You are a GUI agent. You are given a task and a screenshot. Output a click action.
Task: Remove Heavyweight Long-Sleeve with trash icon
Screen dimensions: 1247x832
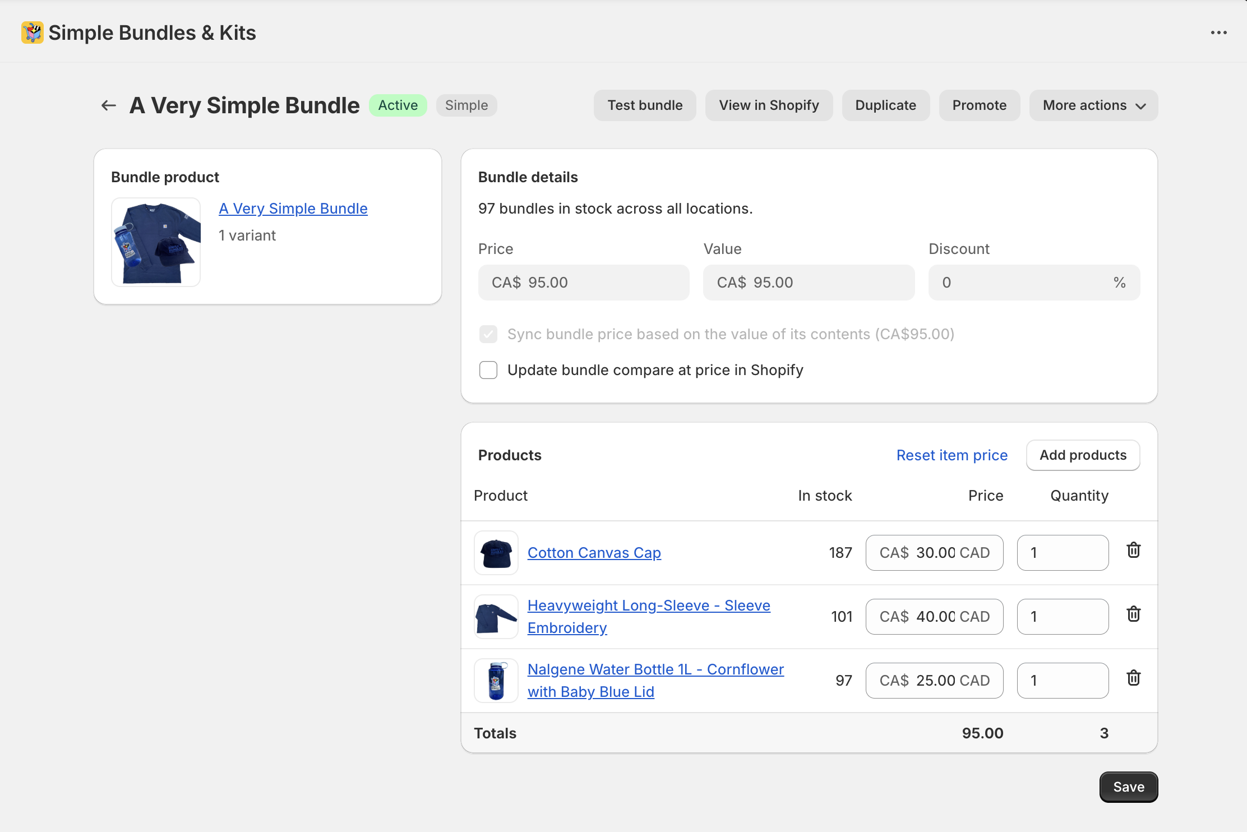(1133, 614)
